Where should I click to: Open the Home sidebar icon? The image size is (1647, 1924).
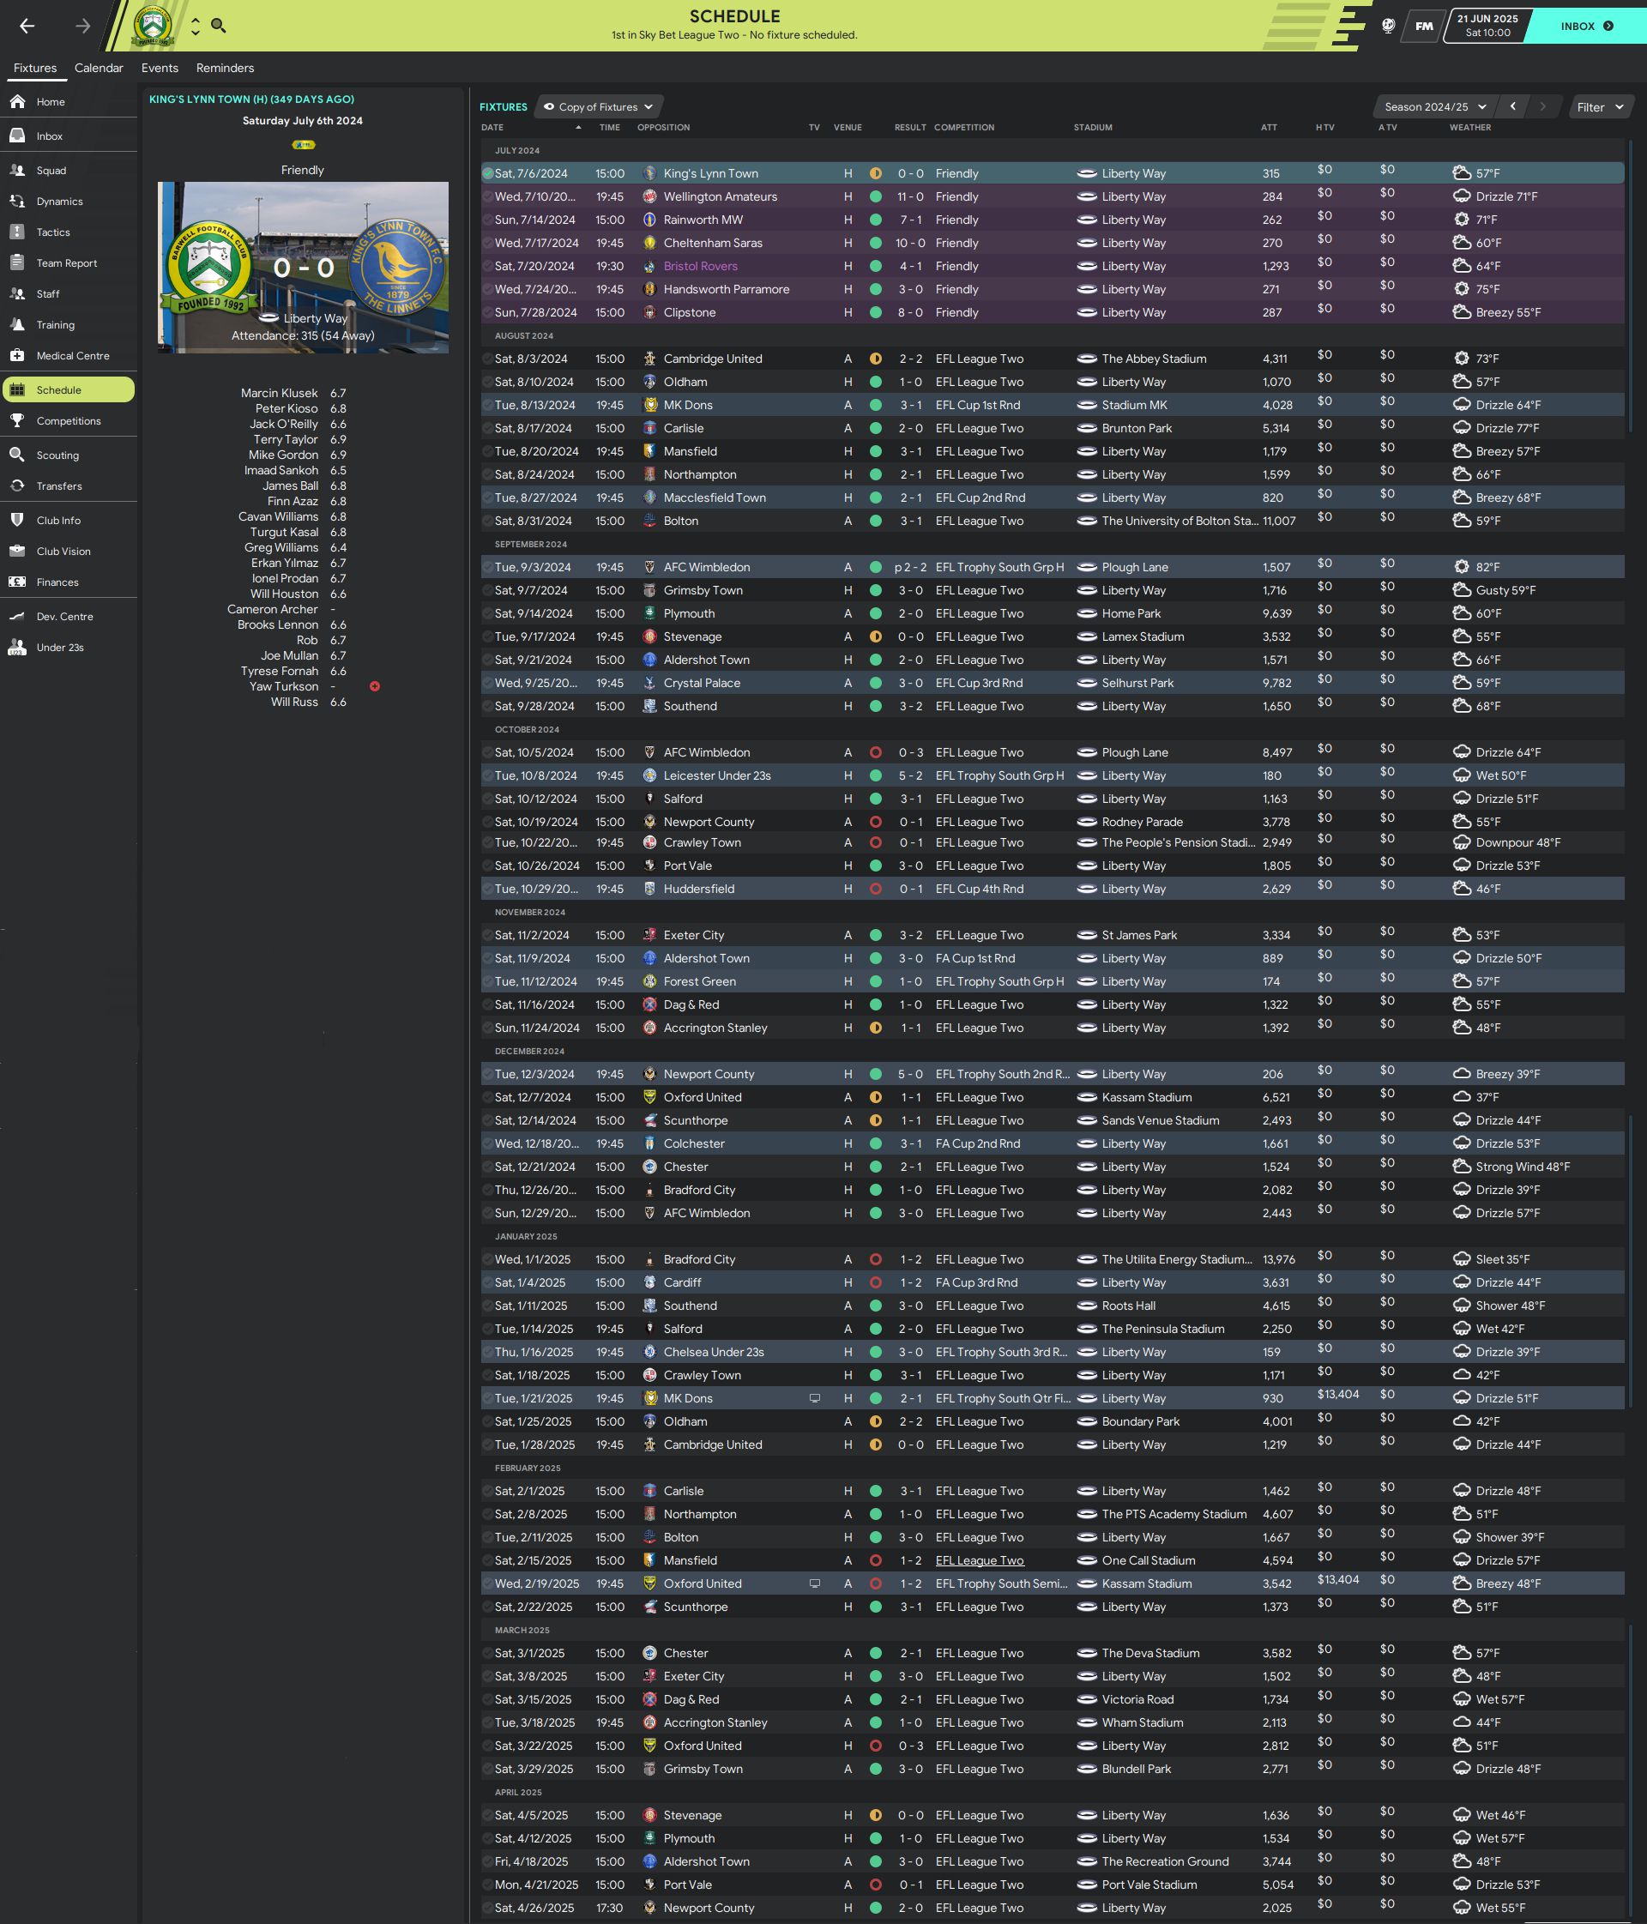16,101
